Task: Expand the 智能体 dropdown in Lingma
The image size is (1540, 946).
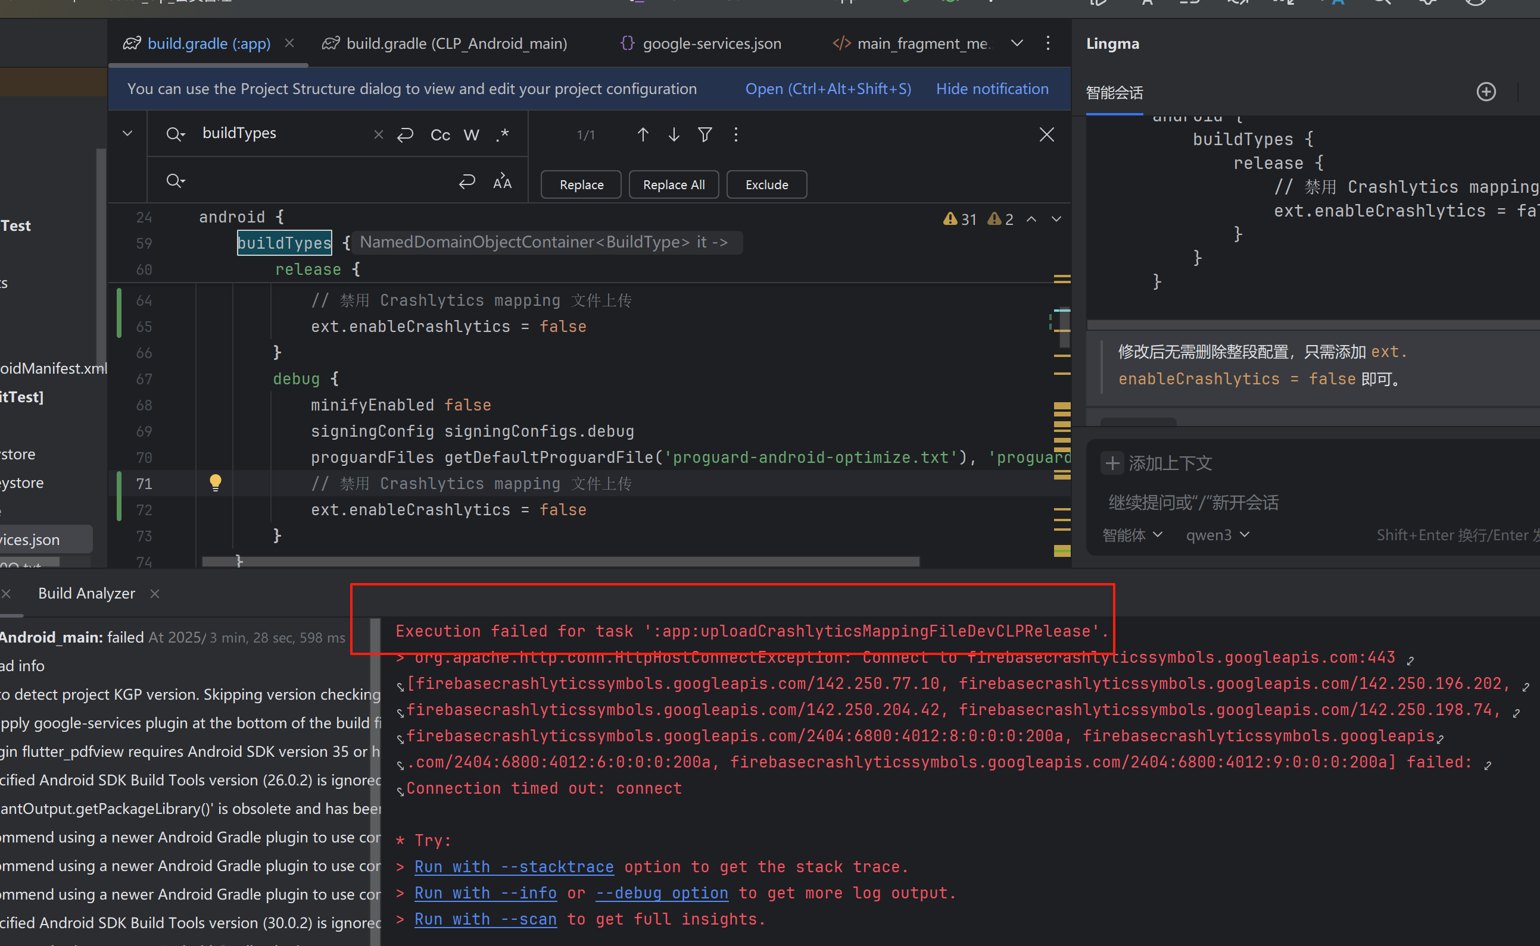Action: tap(1132, 535)
